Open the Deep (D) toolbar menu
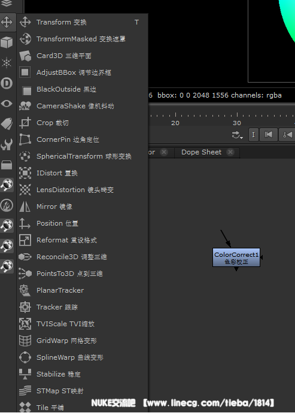This screenshot has height=413, width=295. (x=7, y=83)
